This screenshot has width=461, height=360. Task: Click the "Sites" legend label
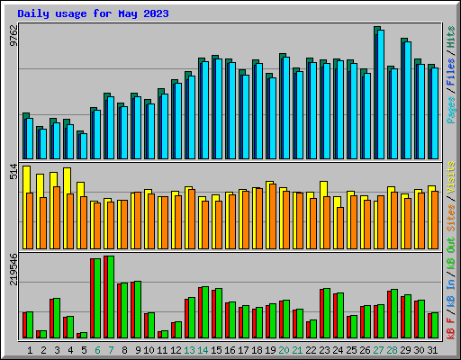point(451,218)
